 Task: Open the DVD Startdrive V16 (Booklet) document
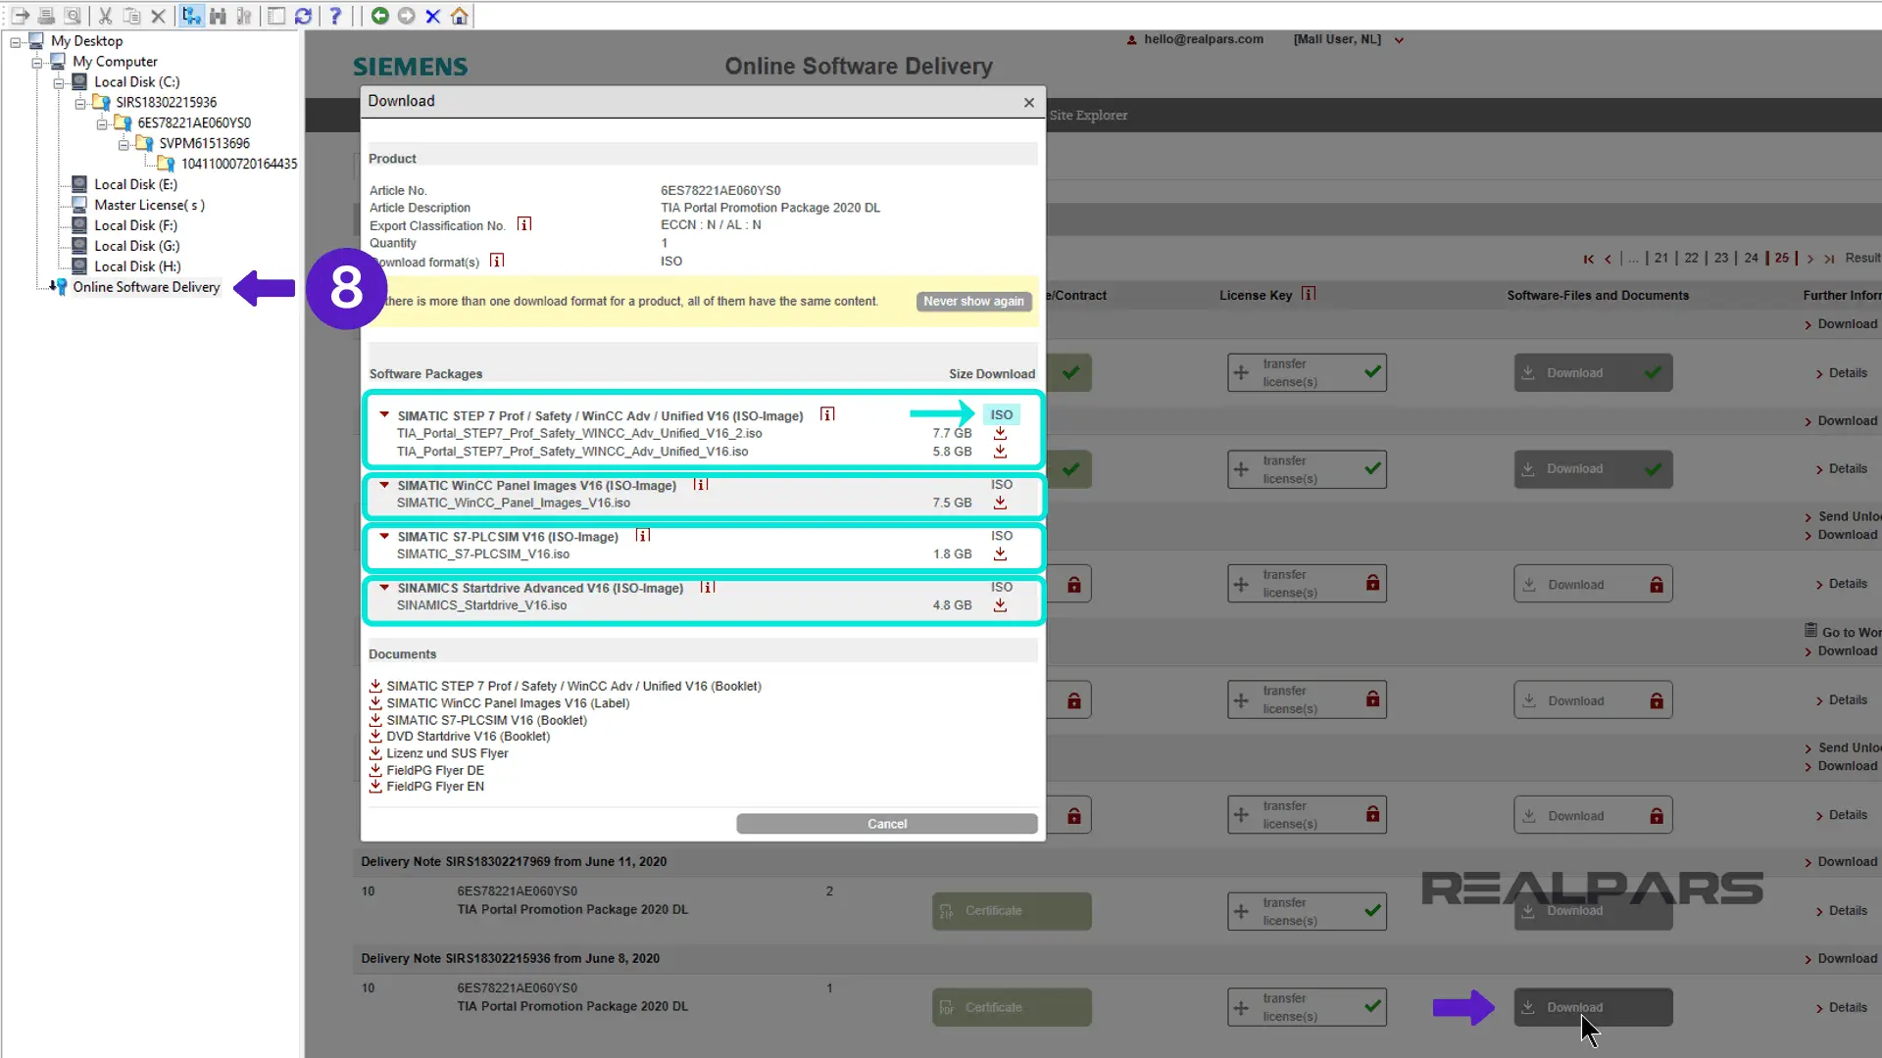(468, 737)
